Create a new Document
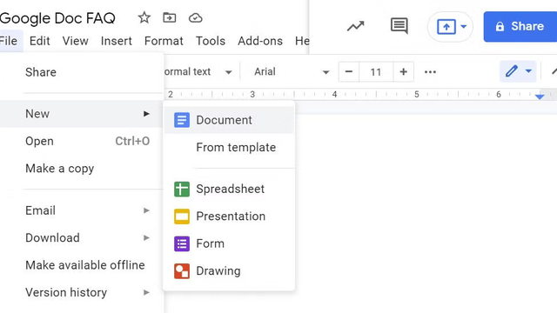The width and height of the screenshot is (557, 313). click(229, 120)
